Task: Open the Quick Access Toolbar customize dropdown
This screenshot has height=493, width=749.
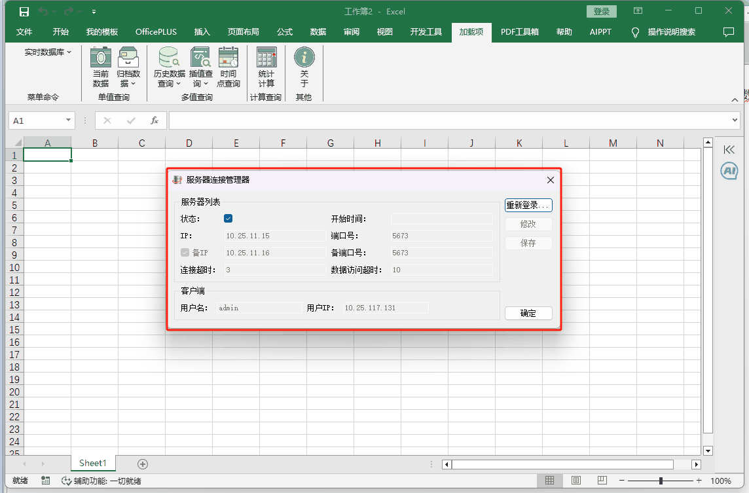Action: click(94, 12)
